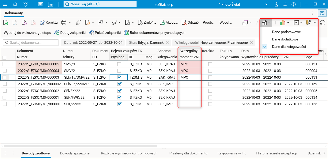The image size is (328, 159).
Task: Check the select-all checkbox in the header row
Action: (x=4, y=58)
